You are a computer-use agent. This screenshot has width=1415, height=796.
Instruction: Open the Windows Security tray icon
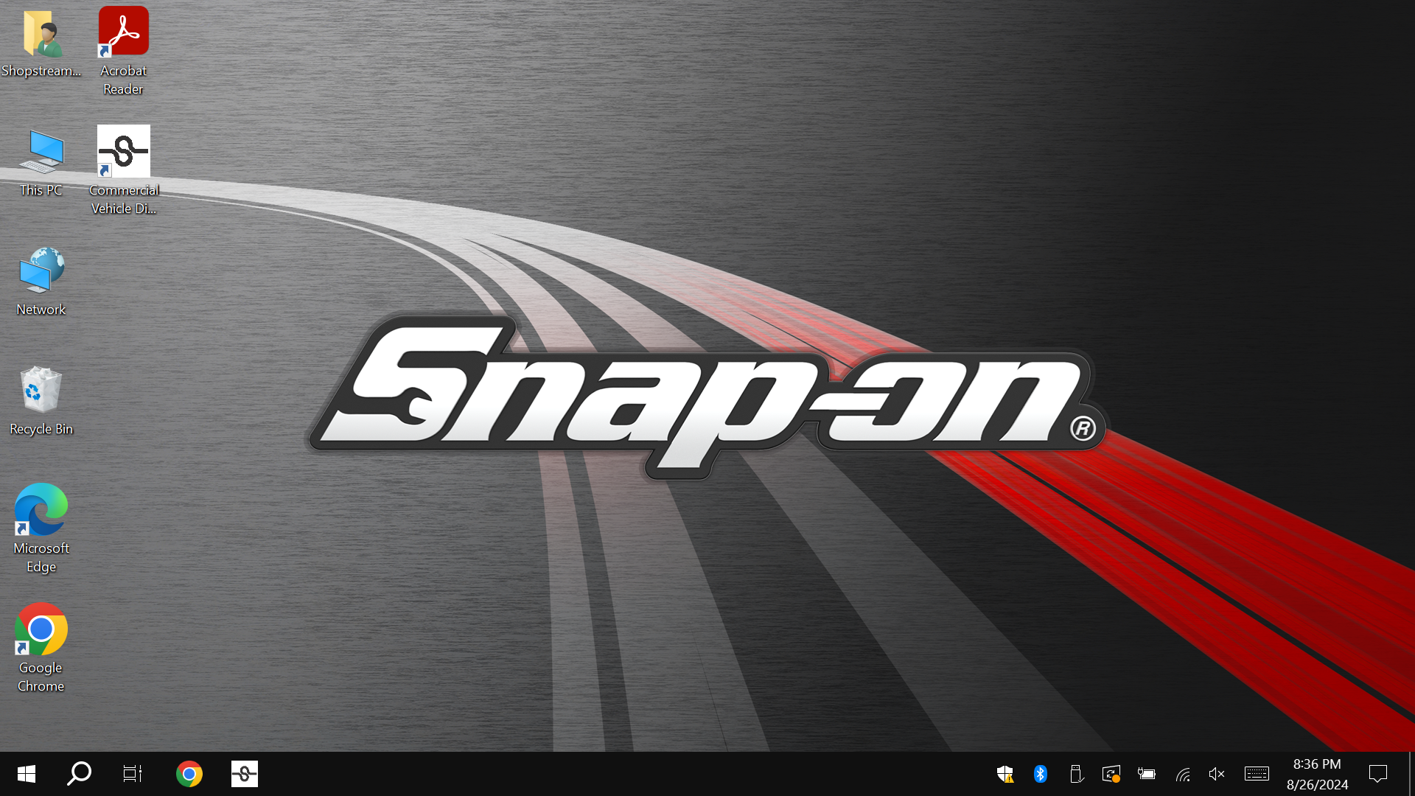pyautogui.click(x=1005, y=774)
